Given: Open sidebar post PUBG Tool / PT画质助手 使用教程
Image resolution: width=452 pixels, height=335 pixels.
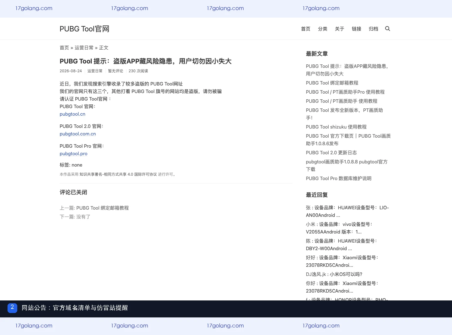Looking at the screenshot, I should [342, 101].
